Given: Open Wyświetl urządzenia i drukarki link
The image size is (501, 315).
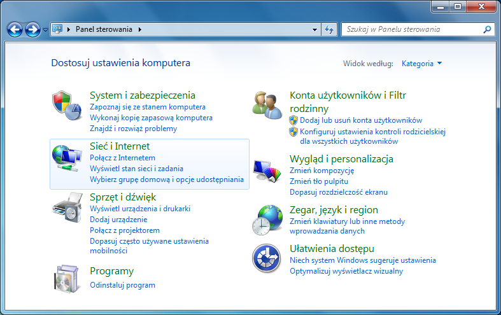Looking at the screenshot, I should click(x=140, y=209).
